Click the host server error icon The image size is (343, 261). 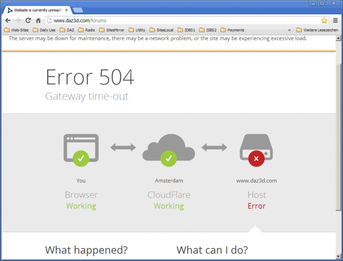point(256,150)
